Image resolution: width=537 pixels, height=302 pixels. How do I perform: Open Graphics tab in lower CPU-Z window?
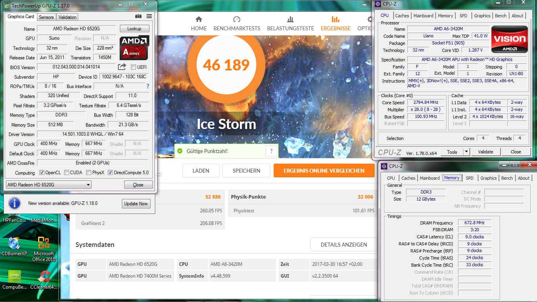tap(489, 178)
